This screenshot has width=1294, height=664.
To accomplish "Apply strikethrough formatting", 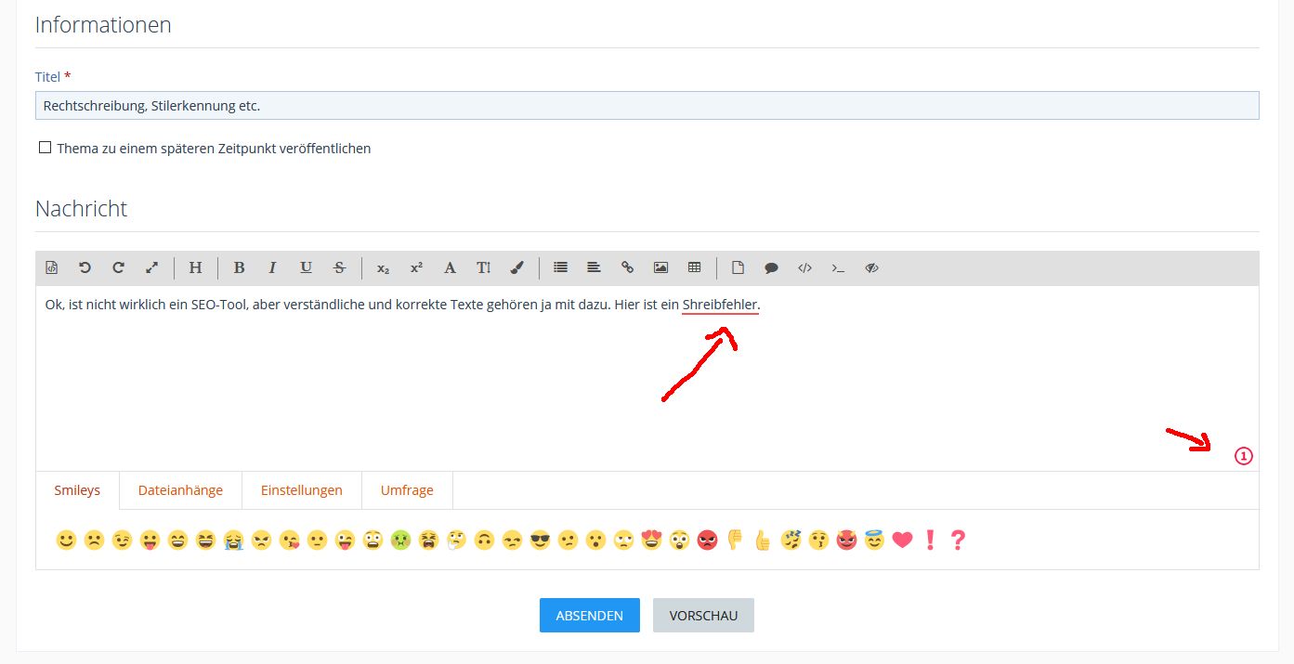I will click(x=339, y=267).
